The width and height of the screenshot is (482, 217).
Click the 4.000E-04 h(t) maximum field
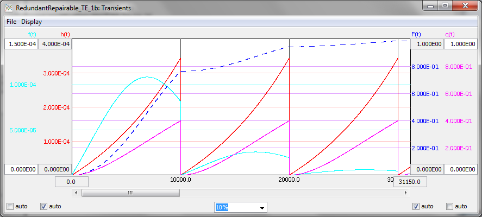tap(55, 44)
